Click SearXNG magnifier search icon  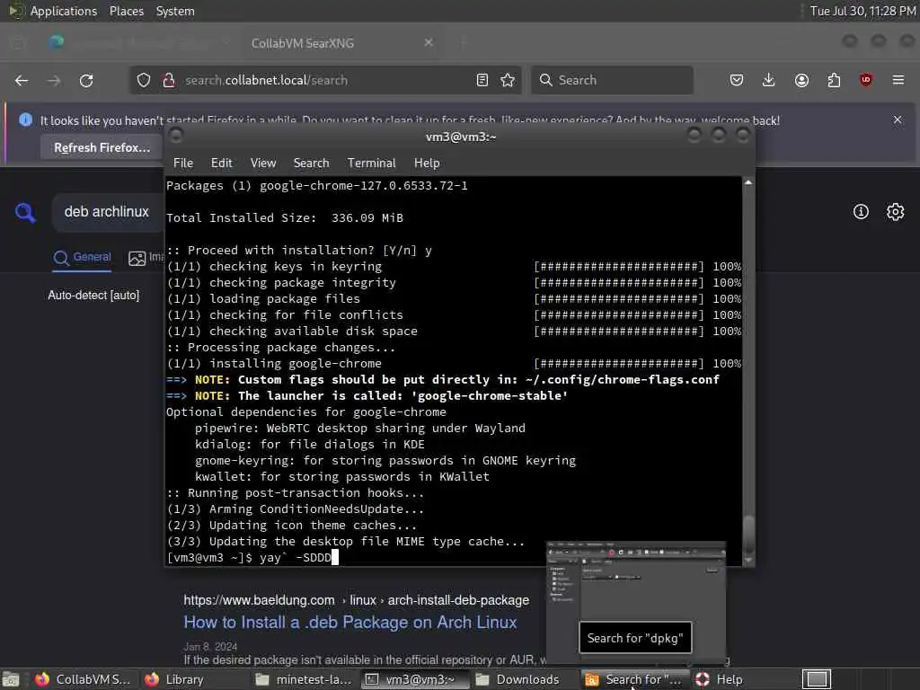click(x=25, y=212)
